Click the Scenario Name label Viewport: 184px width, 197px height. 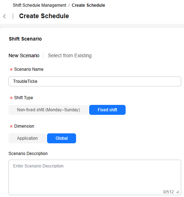(29, 69)
